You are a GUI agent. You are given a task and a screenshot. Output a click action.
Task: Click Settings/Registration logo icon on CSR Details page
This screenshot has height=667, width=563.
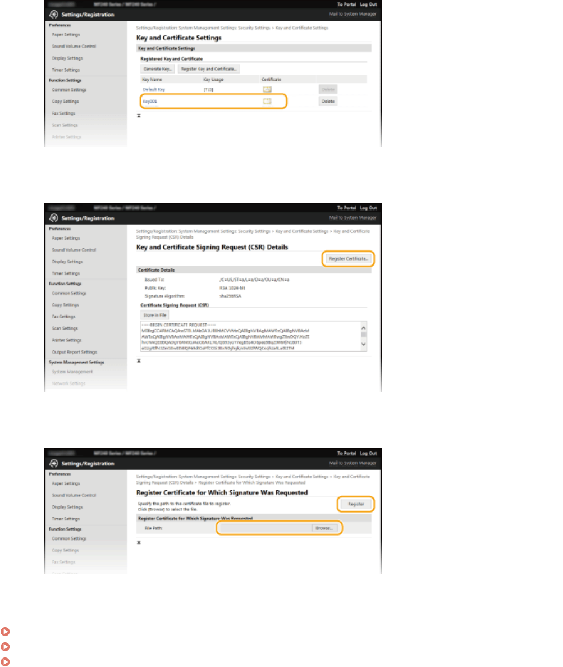53,218
